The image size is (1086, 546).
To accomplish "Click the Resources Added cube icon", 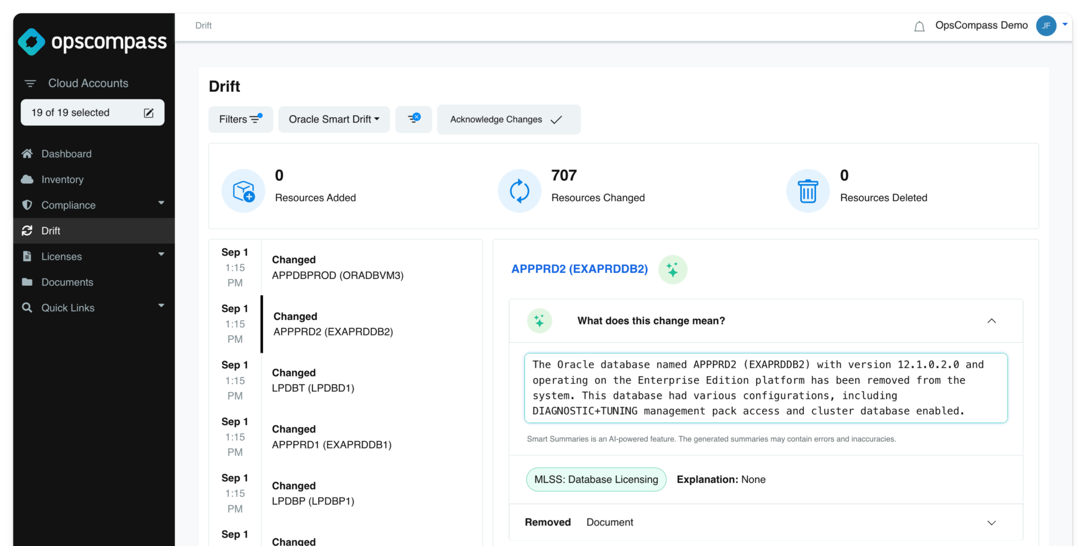I will (243, 191).
